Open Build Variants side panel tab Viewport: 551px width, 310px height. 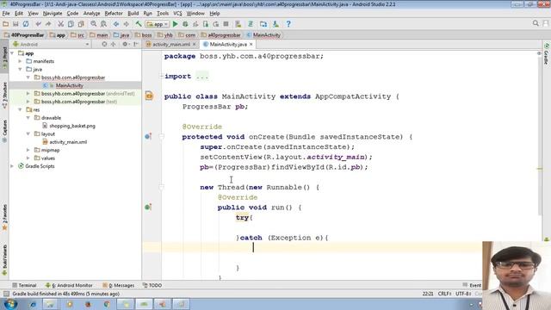[x=4, y=260]
